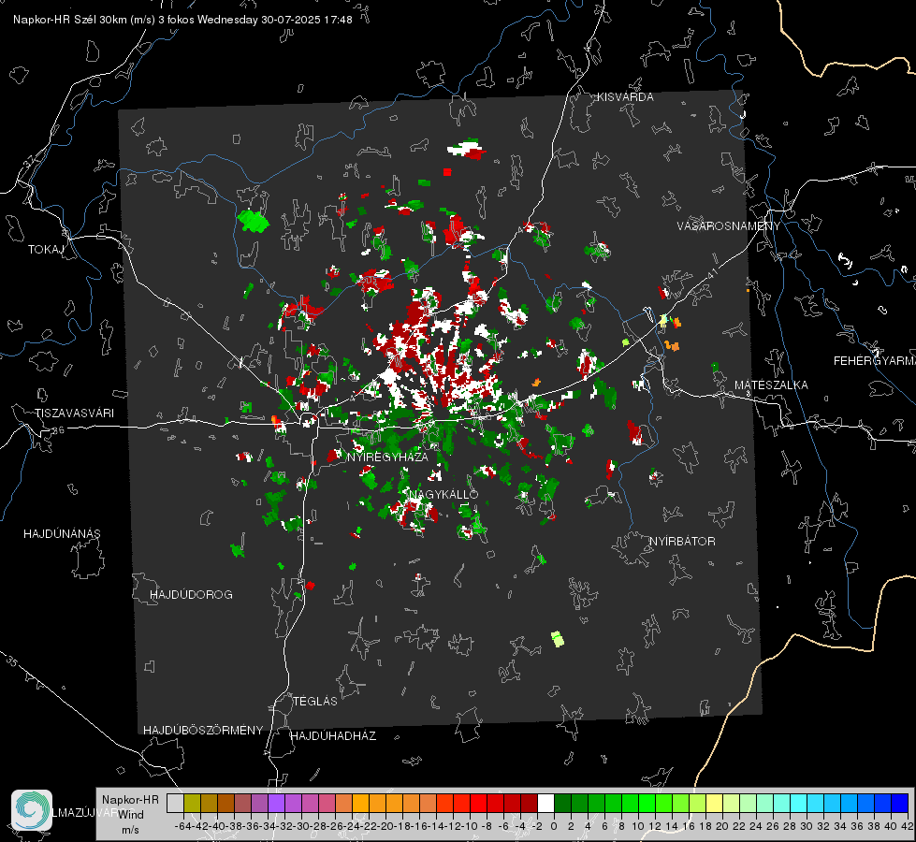Pick the white legend swatch between -2 and 0

(545, 803)
